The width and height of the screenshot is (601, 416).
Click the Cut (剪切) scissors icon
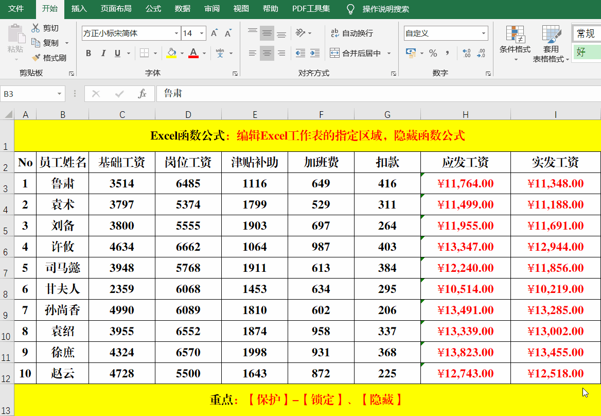[x=36, y=28]
